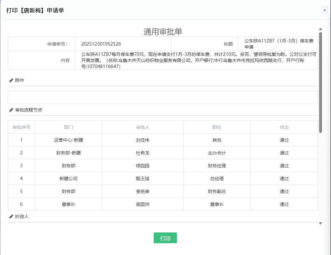
Task: Click the pencil icon beside 抄送人
Action: tap(11, 216)
